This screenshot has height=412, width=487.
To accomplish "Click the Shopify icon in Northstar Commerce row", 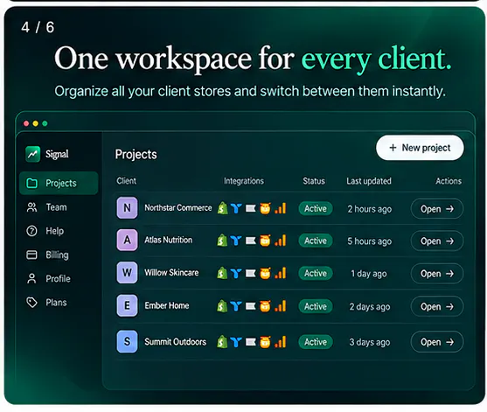I will point(222,208).
